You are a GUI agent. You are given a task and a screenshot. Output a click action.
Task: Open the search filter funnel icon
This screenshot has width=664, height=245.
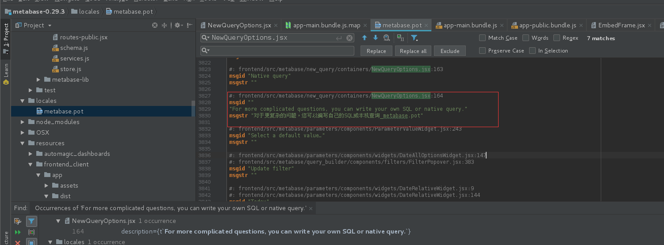(414, 38)
